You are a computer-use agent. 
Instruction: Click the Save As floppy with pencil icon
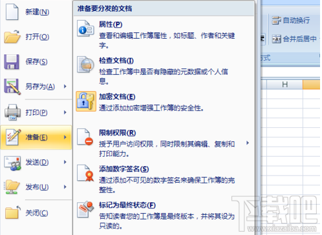click(x=12, y=87)
